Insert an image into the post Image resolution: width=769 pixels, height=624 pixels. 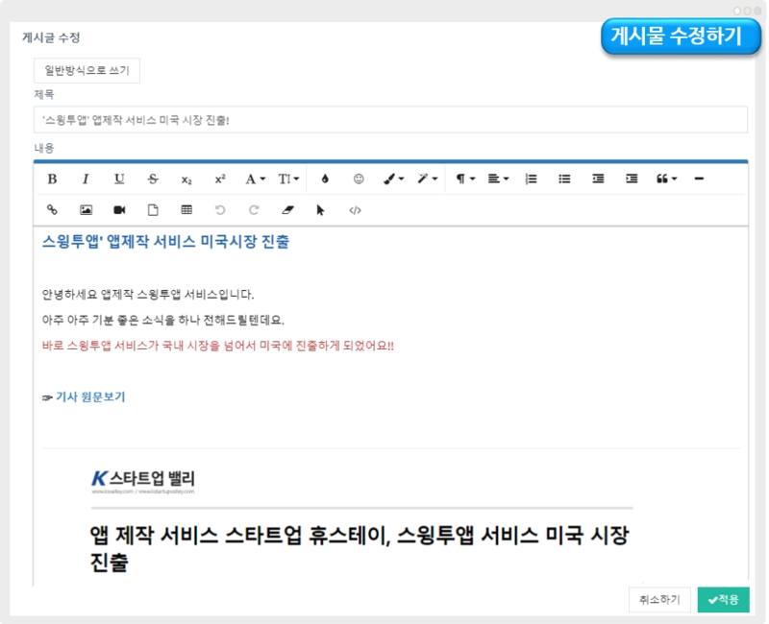(x=86, y=210)
